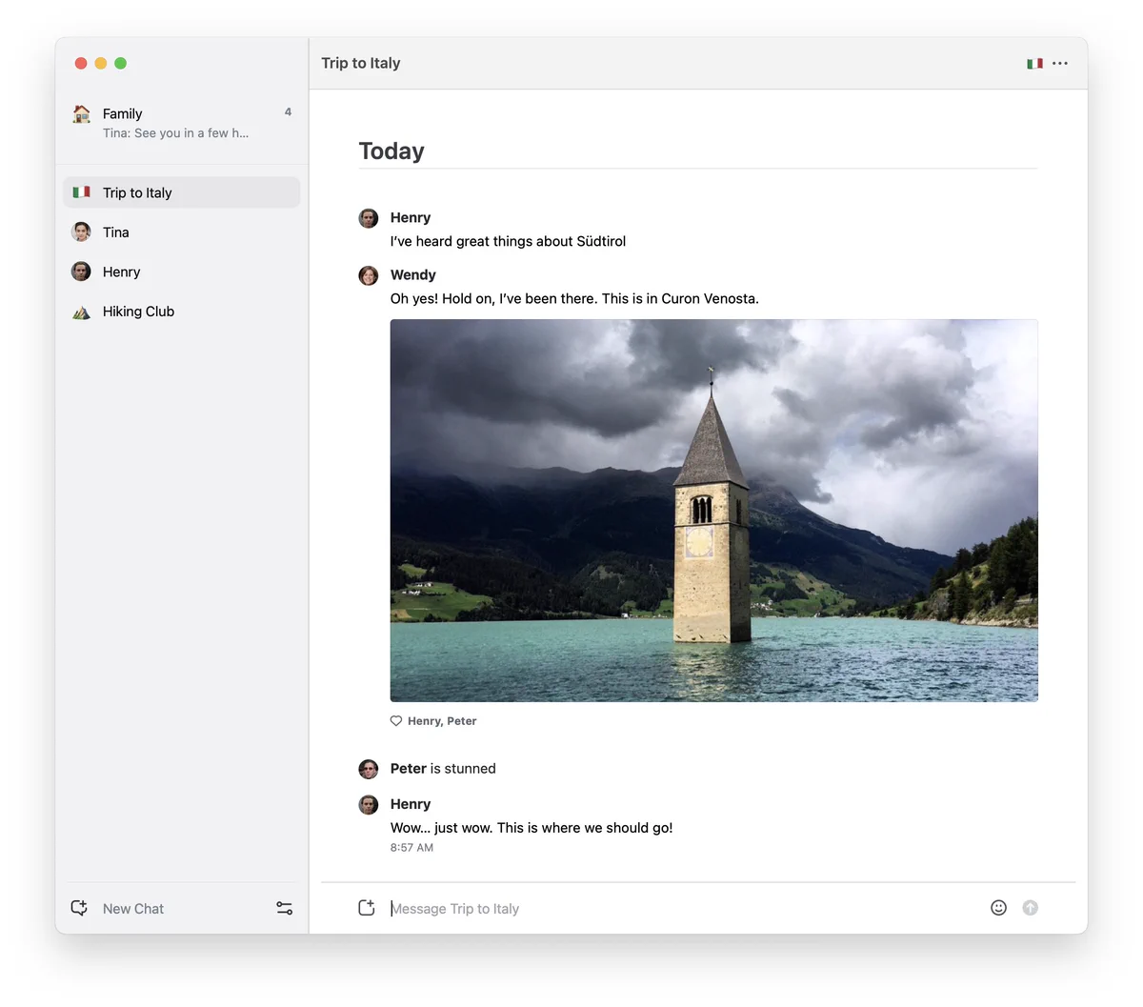The width and height of the screenshot is (1143, 1007).
Task: Open the Family chat preview
Action: click(x=182, y=122)
